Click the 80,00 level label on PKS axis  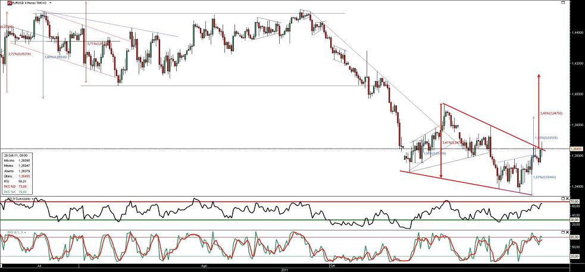coord(575,238)
